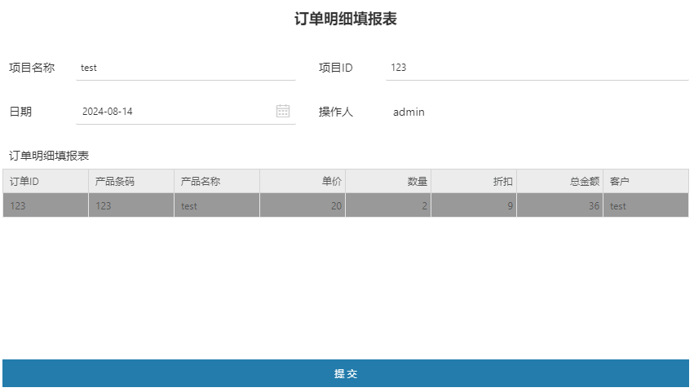Viewport: 694px width, 392px height.
Task: Click the 项目名称 input field containing test
Action: click(186, 68)
